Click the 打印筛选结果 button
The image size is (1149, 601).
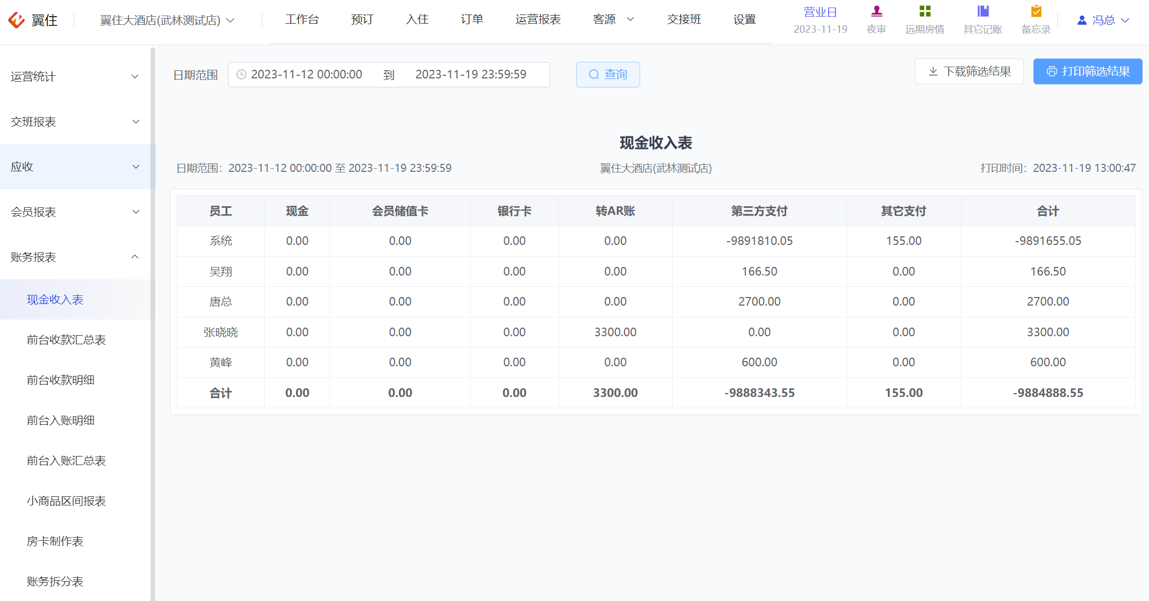[x=1088, y=71]
